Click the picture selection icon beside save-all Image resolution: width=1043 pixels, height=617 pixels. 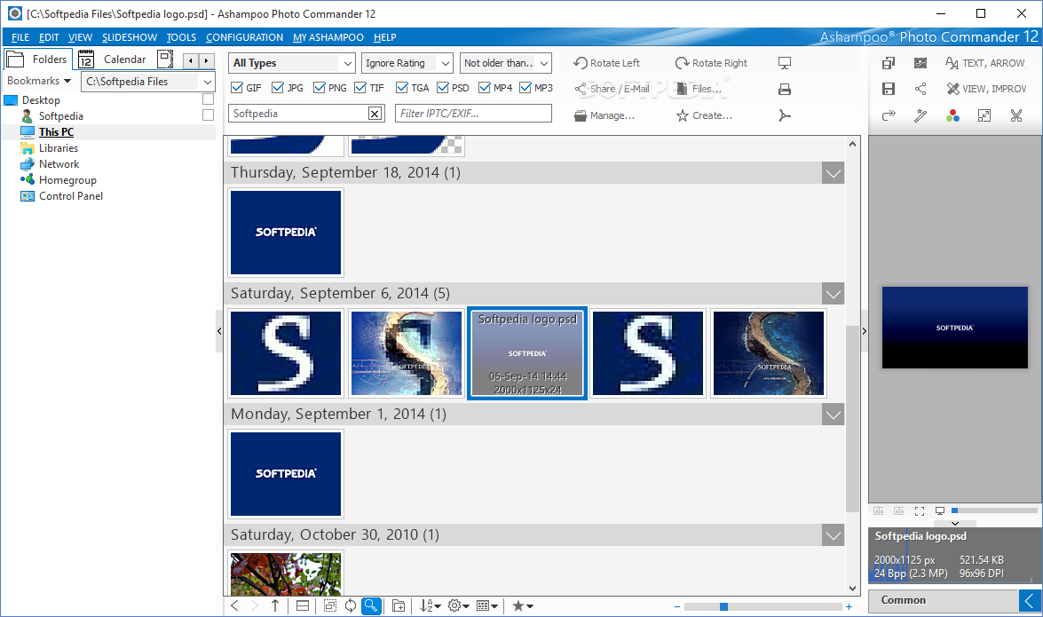point(921,63)
